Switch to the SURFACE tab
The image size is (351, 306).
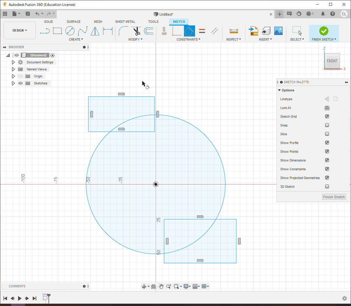coord(74,22)
